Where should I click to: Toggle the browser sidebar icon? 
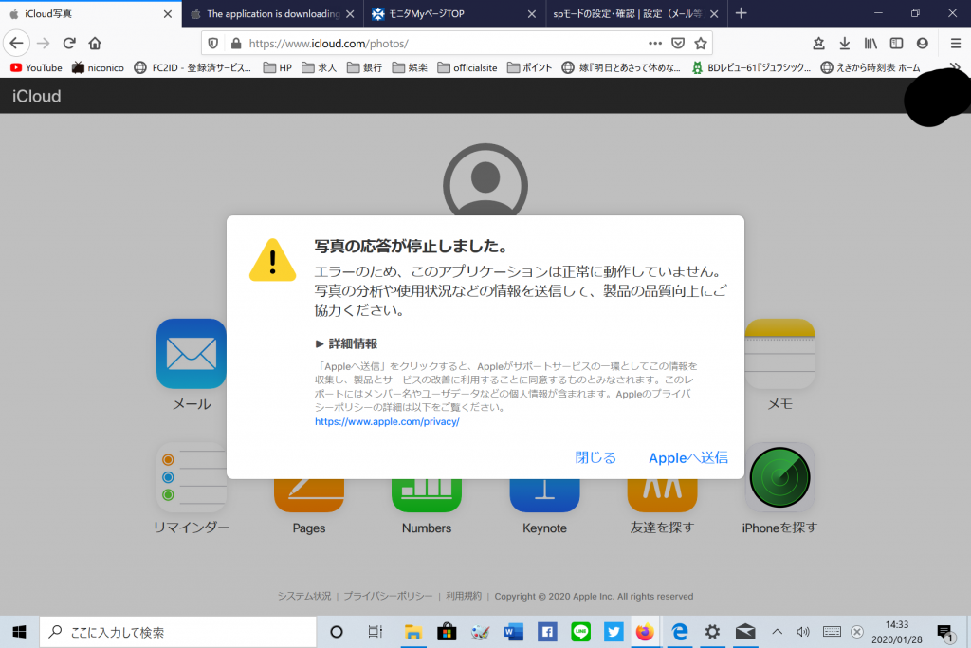pos(896,44)
